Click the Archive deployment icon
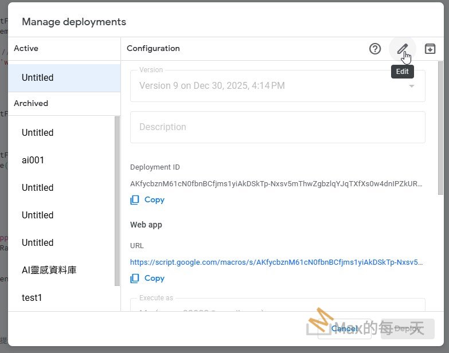This screenshot has height=353, width=449. [x=430, y=49]
